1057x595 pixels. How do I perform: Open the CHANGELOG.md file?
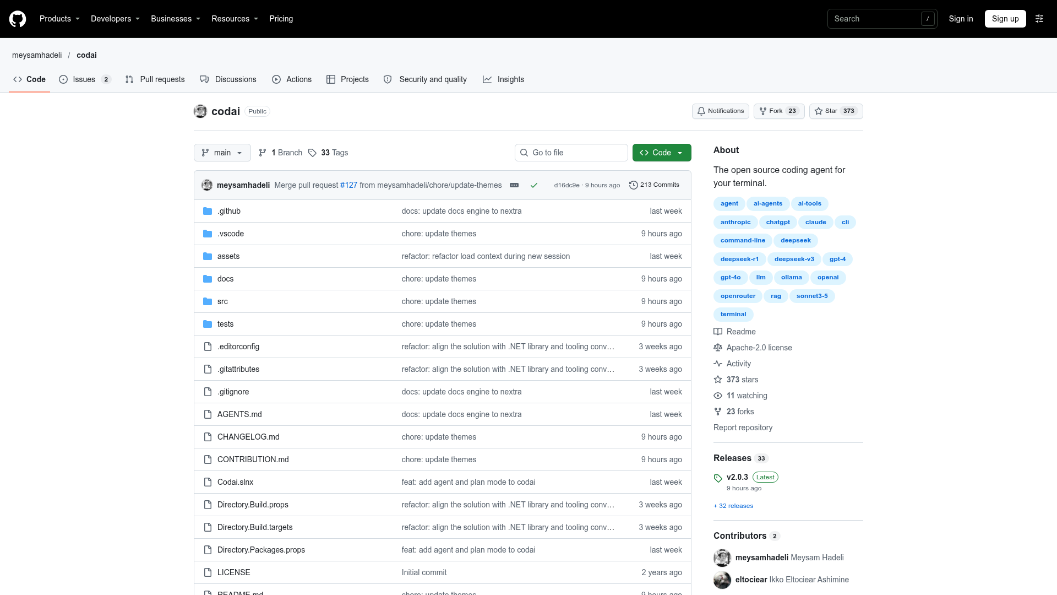click(248, 437)
